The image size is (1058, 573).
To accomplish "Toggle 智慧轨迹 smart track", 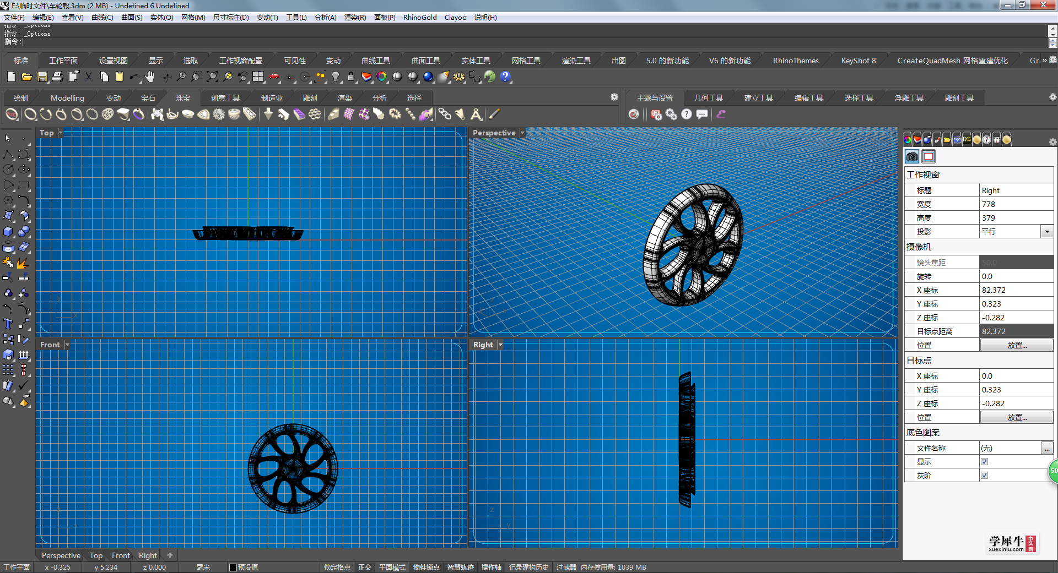I will (x=461, y=567).
